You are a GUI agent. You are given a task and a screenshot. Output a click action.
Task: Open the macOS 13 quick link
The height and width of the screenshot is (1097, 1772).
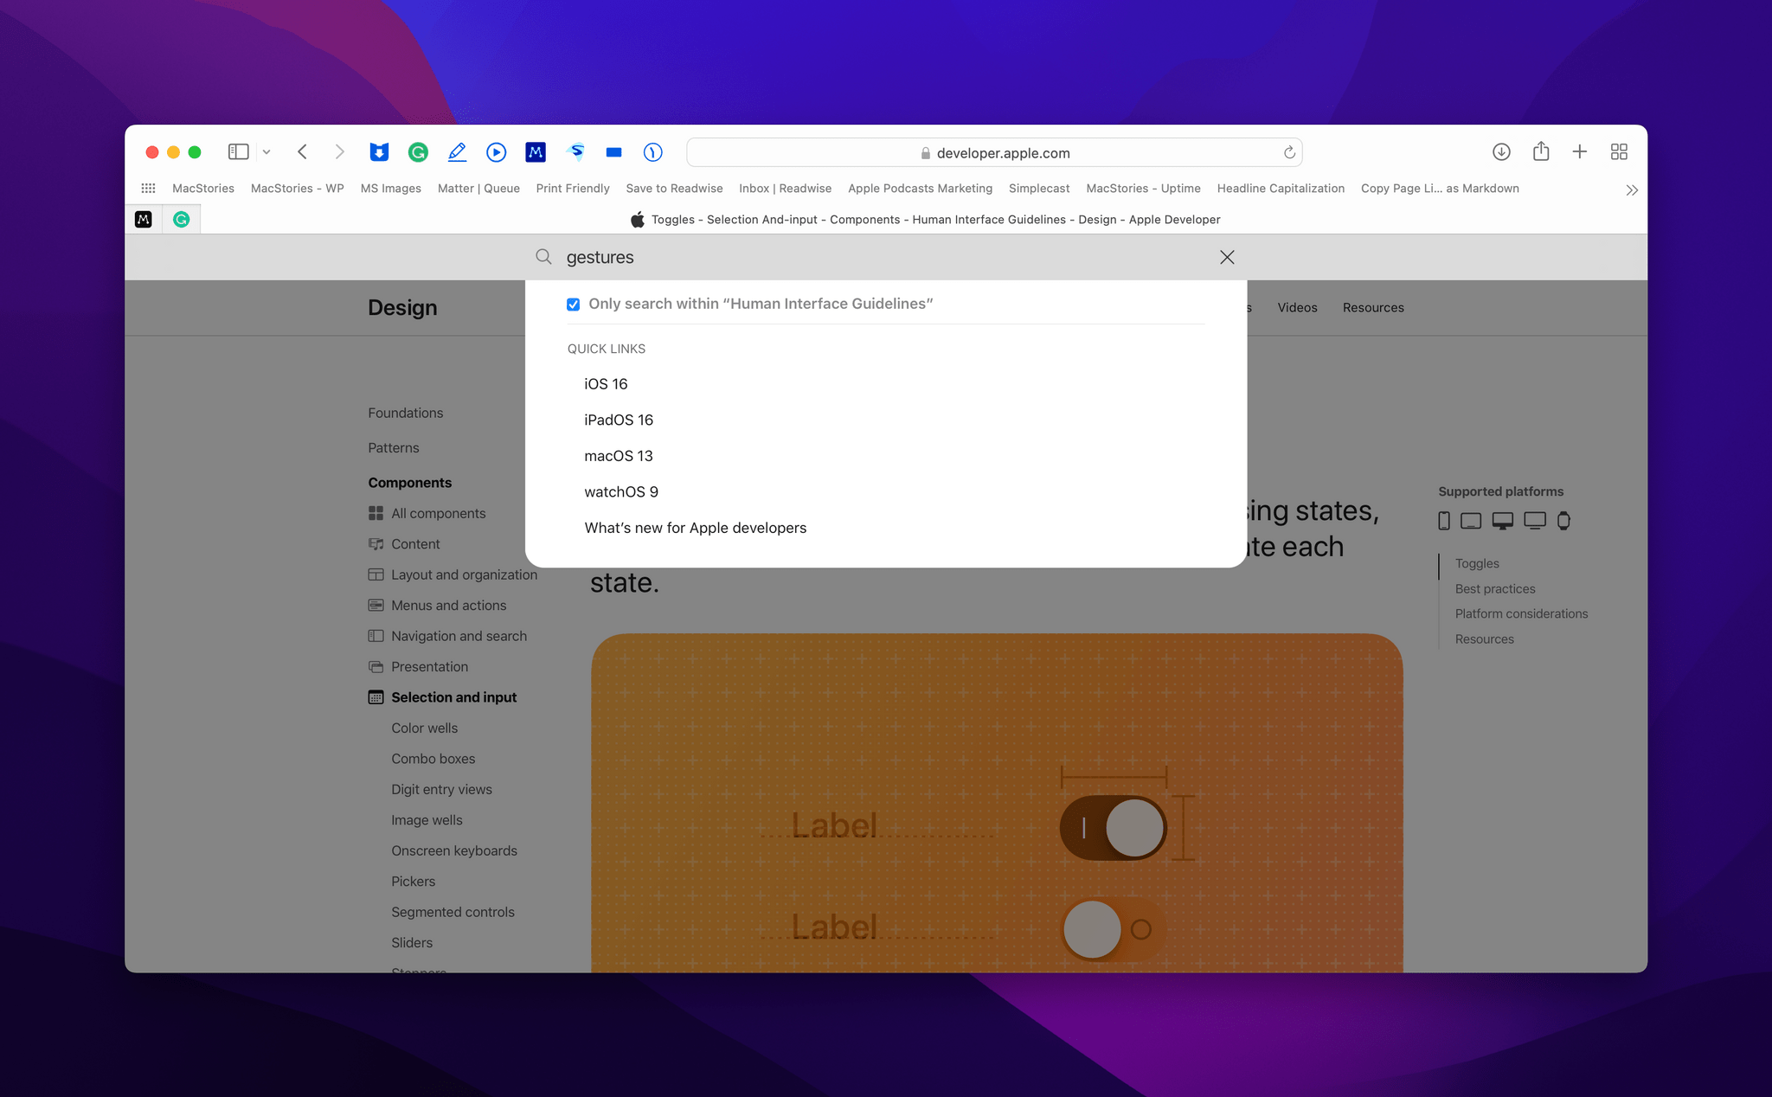tap(619, 456)
